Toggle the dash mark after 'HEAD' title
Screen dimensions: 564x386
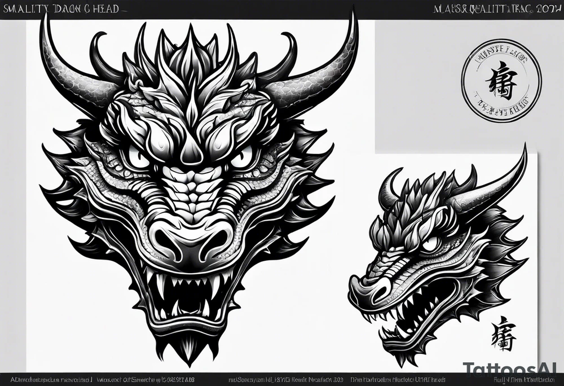click(x=125, y=9)
